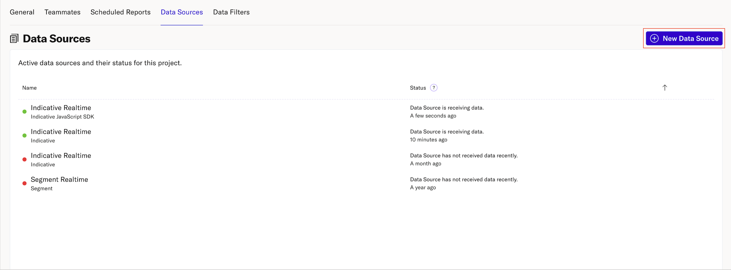Go to the Data Filters tab
Viewport: 731px width, 270px height.
[231, 12]
